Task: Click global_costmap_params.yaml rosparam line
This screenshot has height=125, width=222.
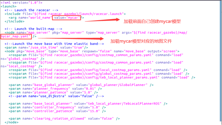Action: coord(99,74)
